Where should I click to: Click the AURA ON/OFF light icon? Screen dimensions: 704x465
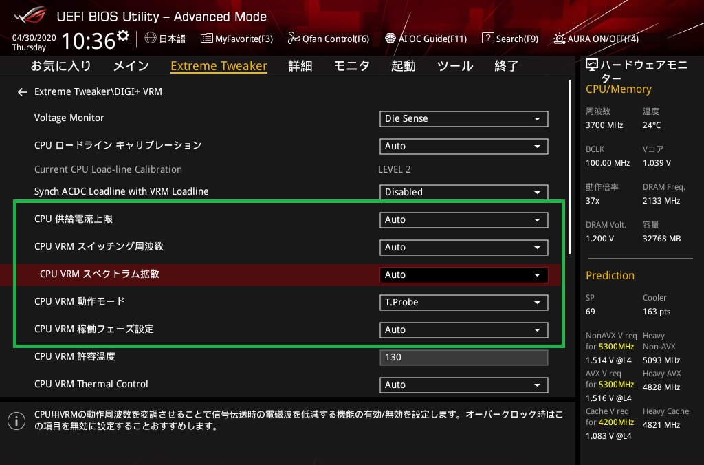tap(560, 39)
